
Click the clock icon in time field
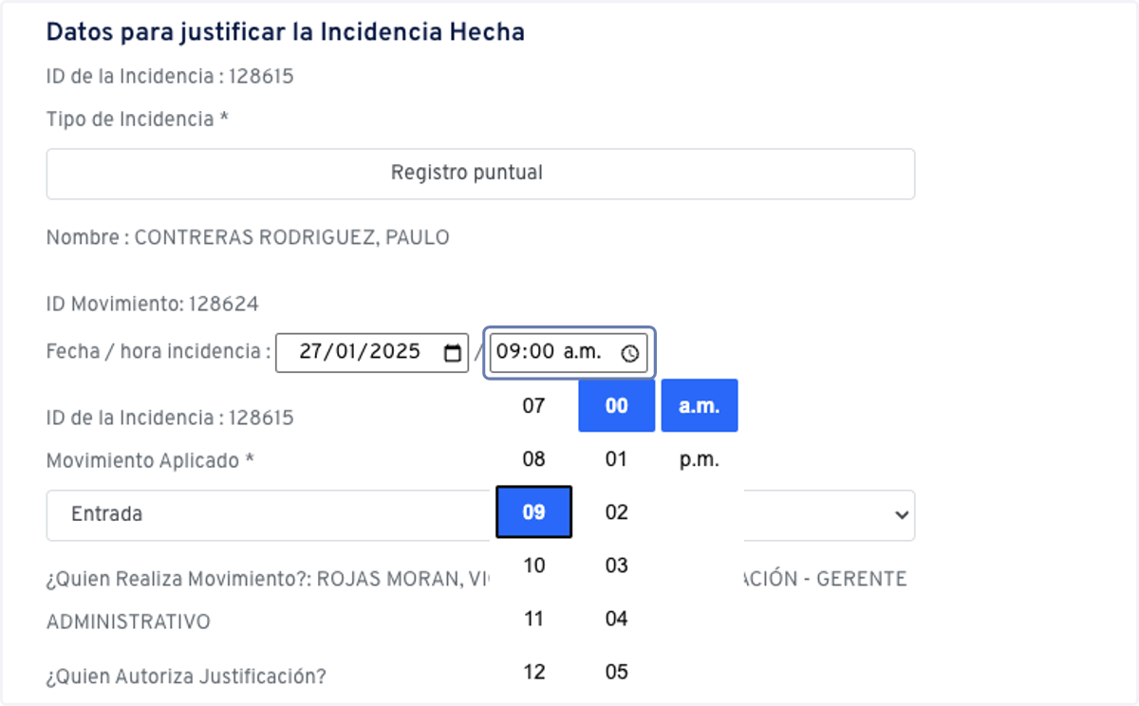click(630, 353)
